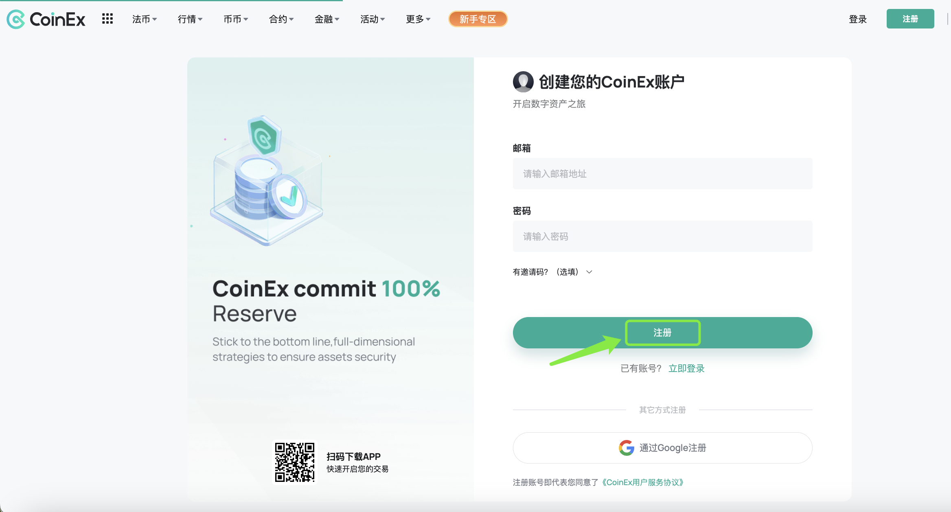Screen dimensions: 951x512
Task: Click the QR code for APP download
Action: coord(295,462)
